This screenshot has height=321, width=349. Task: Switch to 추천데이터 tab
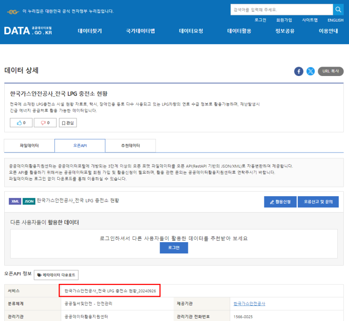[131, 145]
